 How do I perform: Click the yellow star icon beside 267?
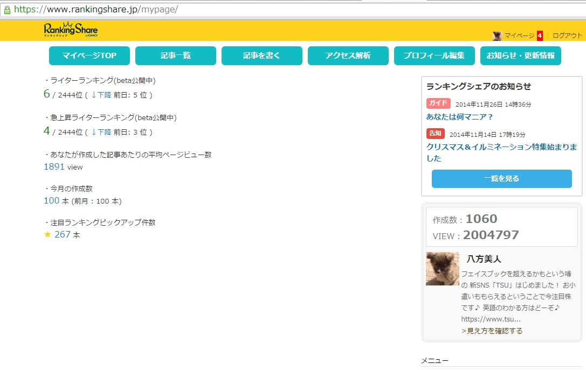click(x=47, y=234)
